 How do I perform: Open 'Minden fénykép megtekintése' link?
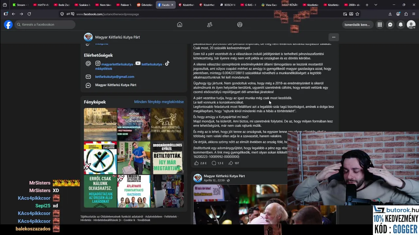159,102
